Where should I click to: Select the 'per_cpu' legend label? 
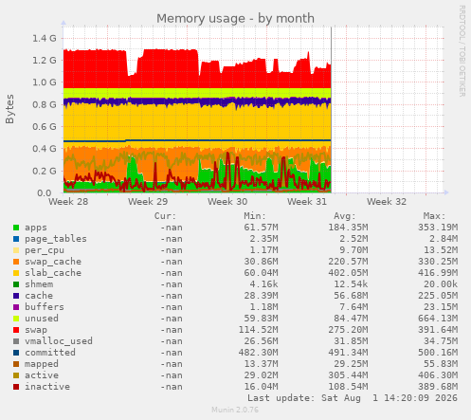(45, 250)
